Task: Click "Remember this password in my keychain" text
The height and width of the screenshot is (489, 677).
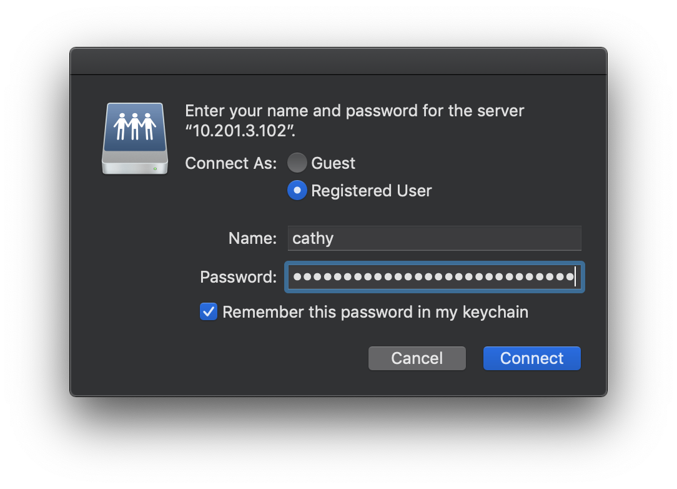Action: (x=375, y=312)
